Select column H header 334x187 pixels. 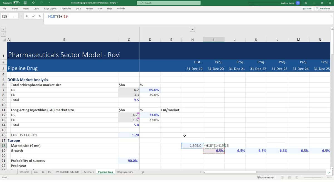[x=192, y=40]
